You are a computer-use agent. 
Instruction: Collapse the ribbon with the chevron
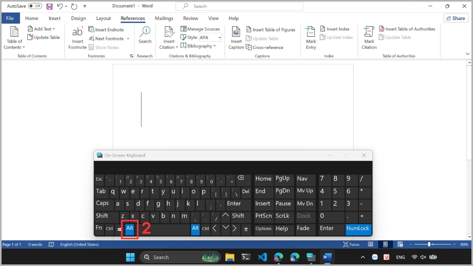[468, 54]
